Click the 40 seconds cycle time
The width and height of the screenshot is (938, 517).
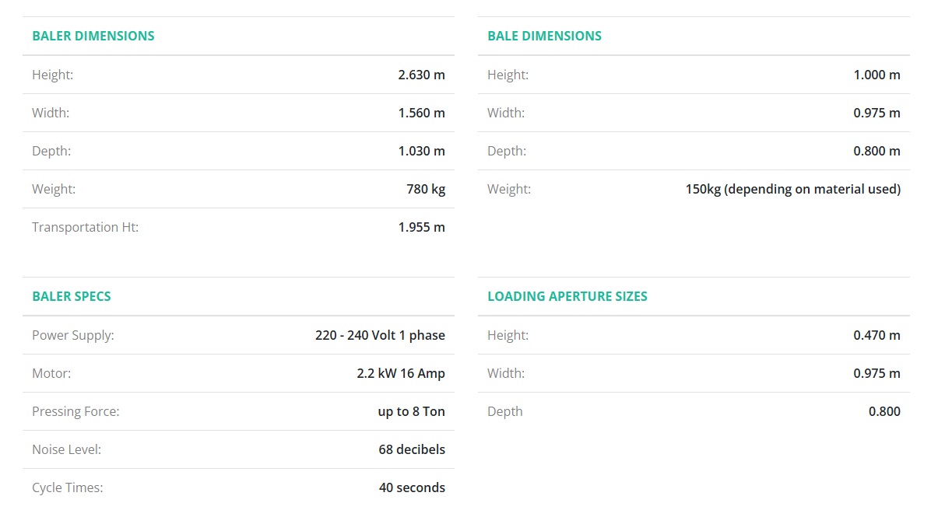(412, 487)
